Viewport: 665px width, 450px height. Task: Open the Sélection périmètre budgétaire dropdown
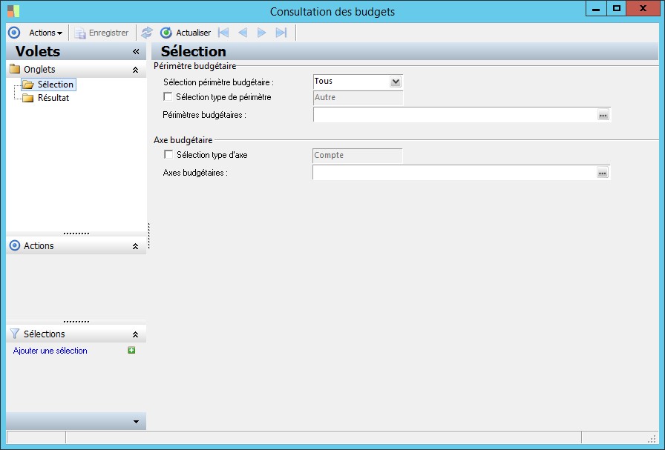click(396, 82)
